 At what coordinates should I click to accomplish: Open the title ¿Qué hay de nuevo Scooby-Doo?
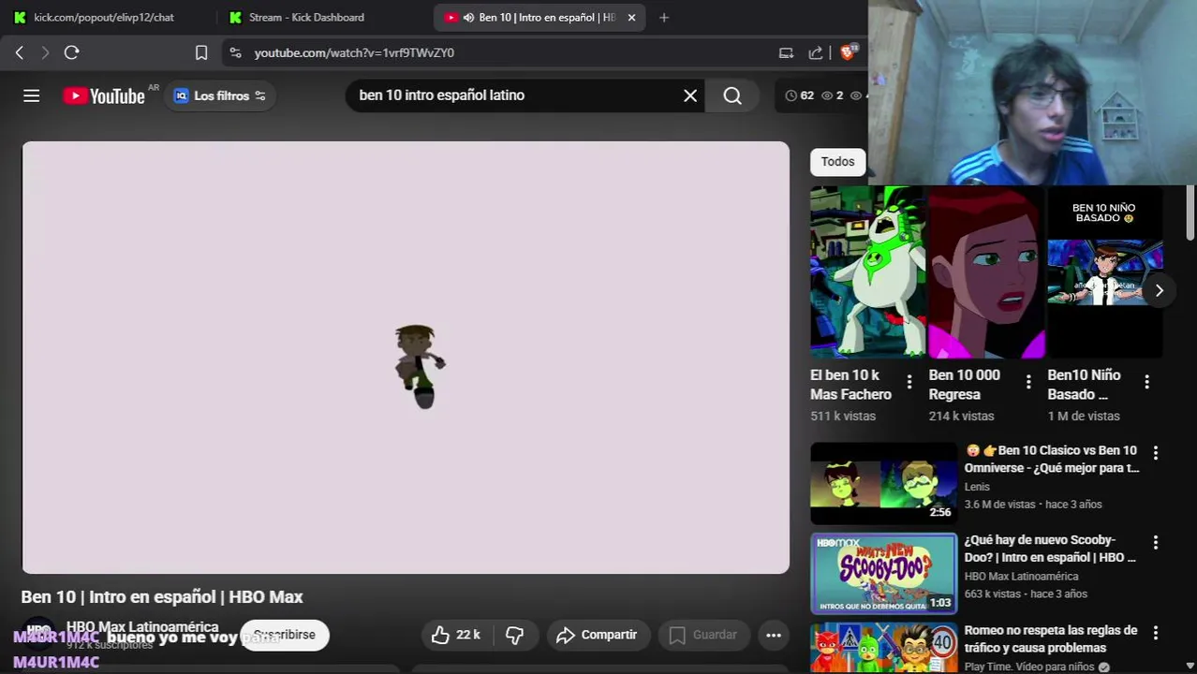pyautogui.click(x=1050, y=549)
